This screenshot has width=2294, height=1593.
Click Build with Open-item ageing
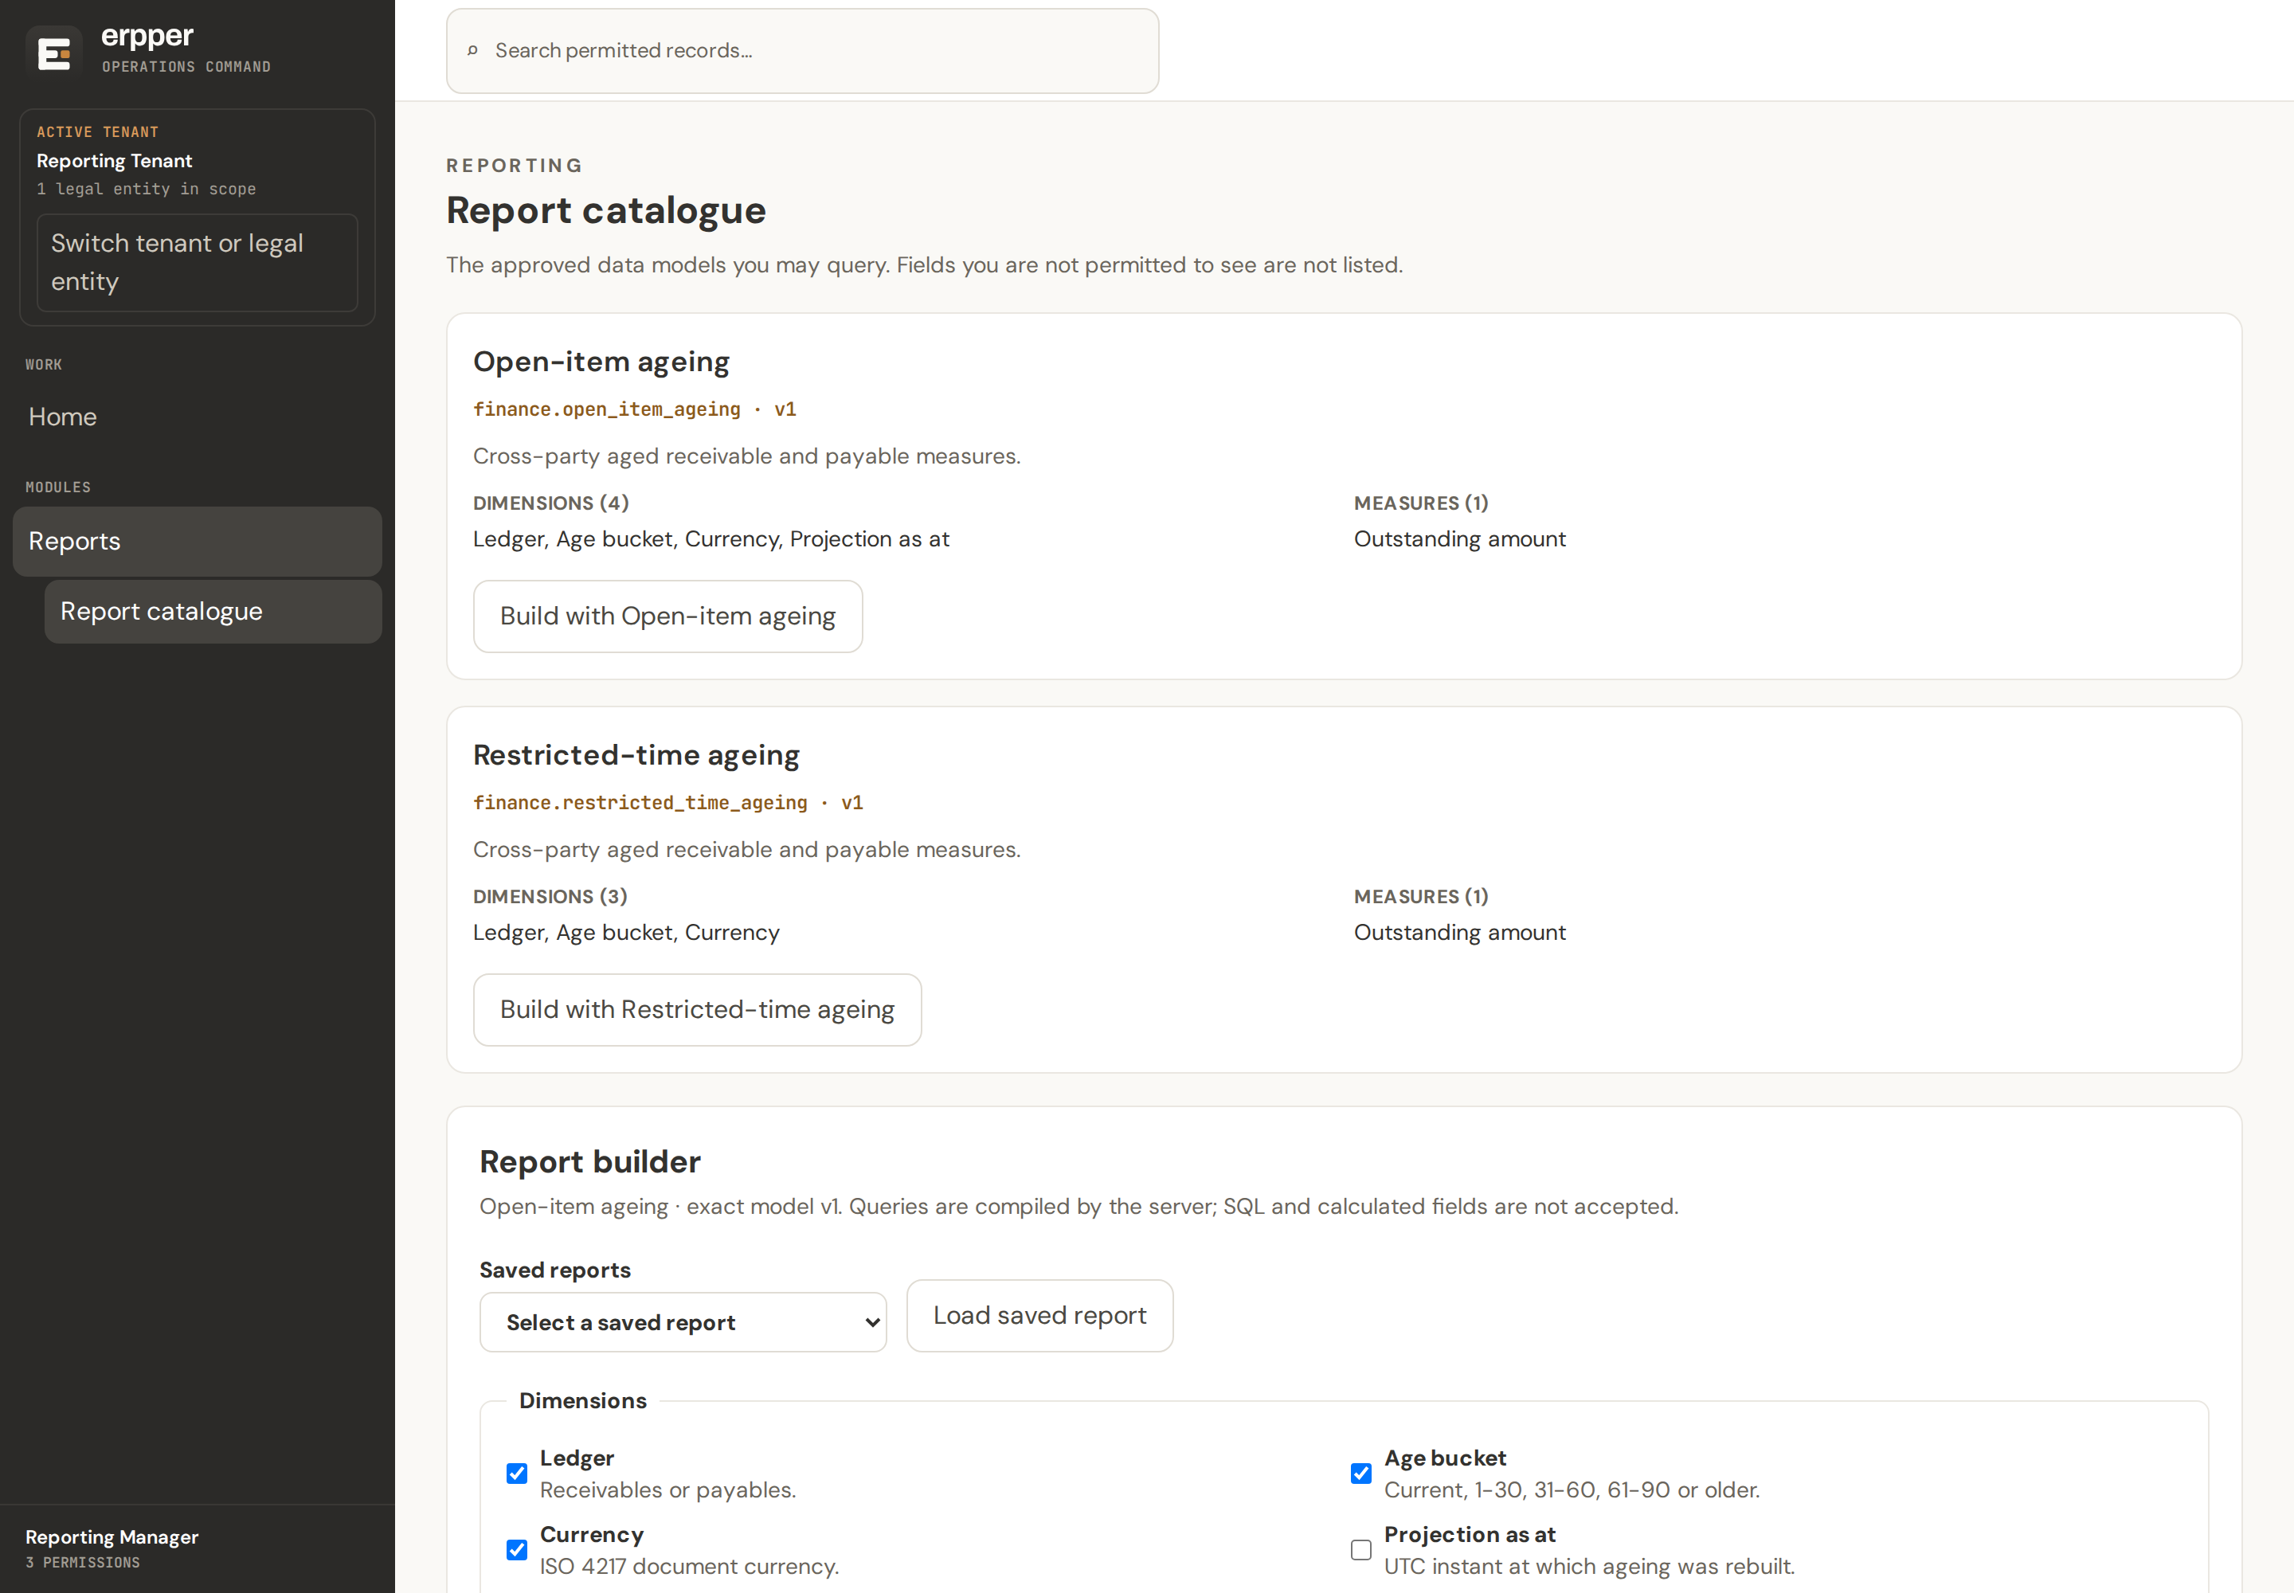tap(667, 616)
